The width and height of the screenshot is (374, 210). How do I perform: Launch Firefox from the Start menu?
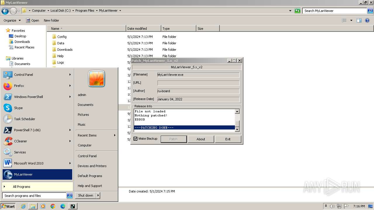[37, 86]
